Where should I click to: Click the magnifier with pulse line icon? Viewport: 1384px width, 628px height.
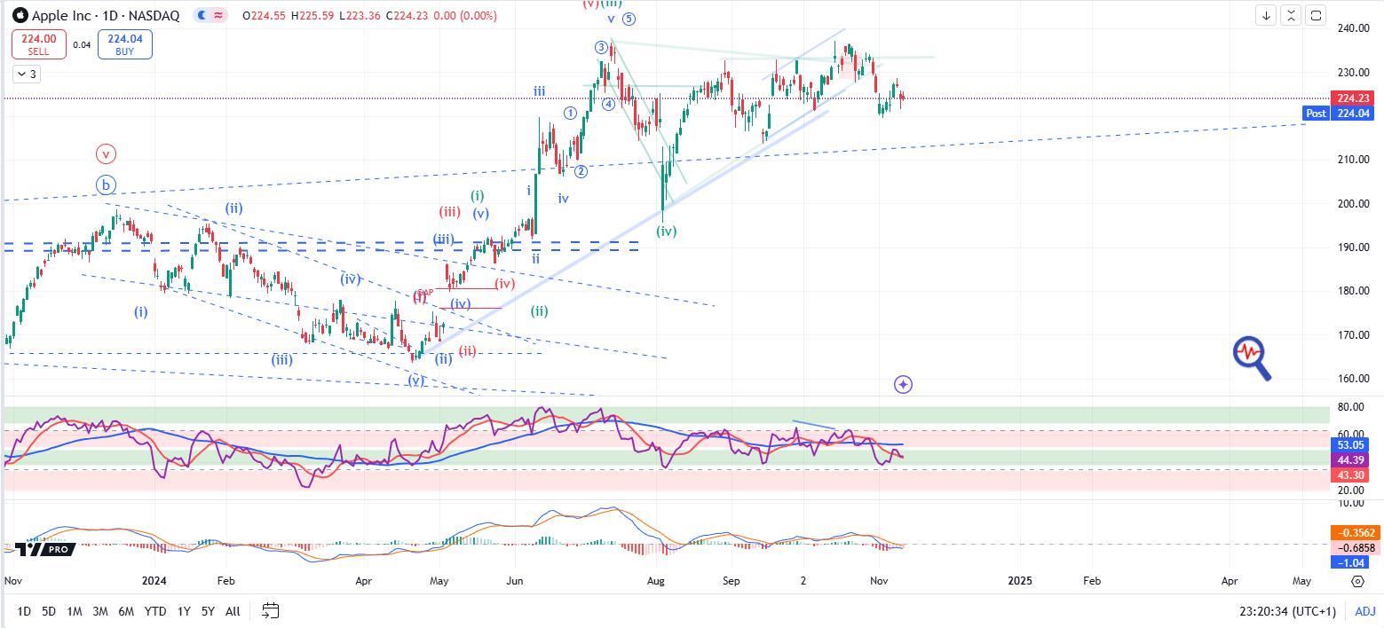pyautogui.click(x=1252, y=357)
